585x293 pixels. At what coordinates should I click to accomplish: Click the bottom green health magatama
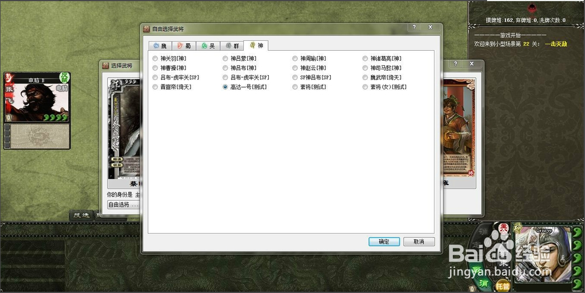pos(577,283)
